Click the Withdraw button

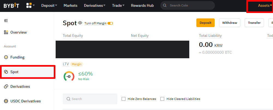click(230, 23)
